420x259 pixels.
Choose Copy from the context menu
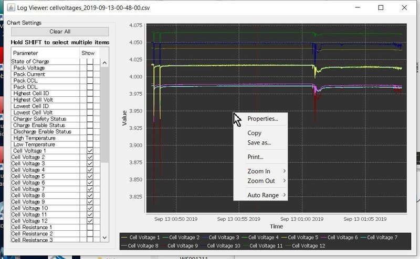point(260,133)
